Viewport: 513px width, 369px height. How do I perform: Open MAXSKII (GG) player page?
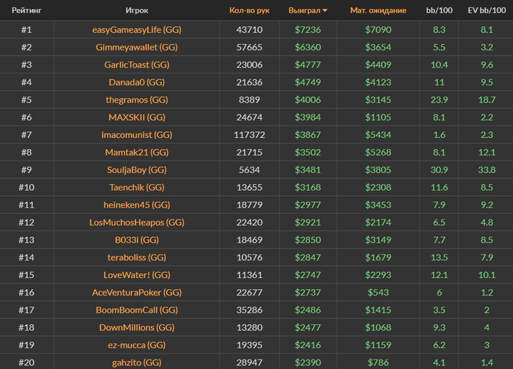tap(137, 117)
